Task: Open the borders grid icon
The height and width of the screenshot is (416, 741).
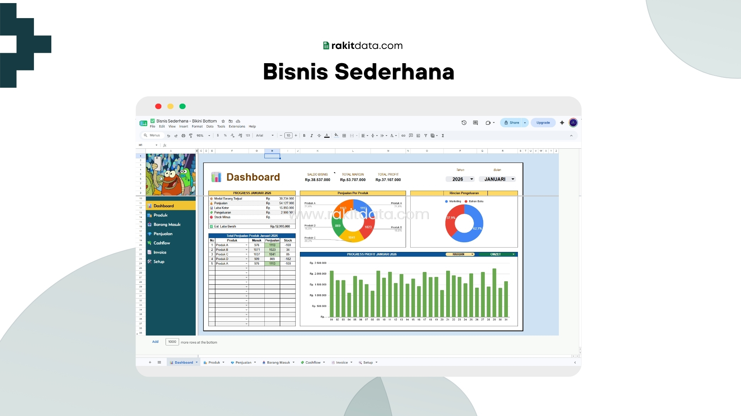Action: (x=344, y=136)
